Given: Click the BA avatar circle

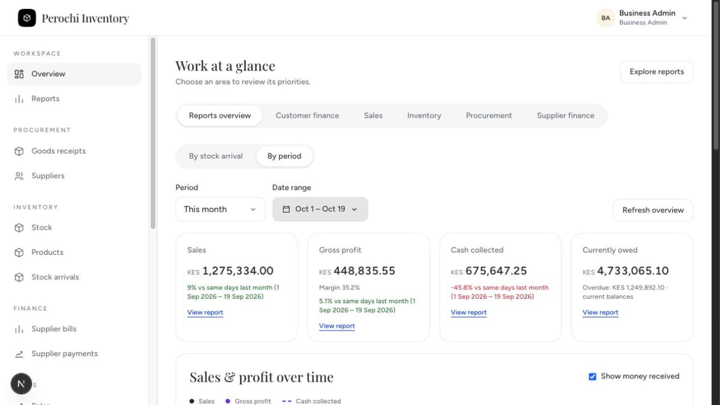Looking at the screenshot, I should pyautogui.click(x=605, y=18).
